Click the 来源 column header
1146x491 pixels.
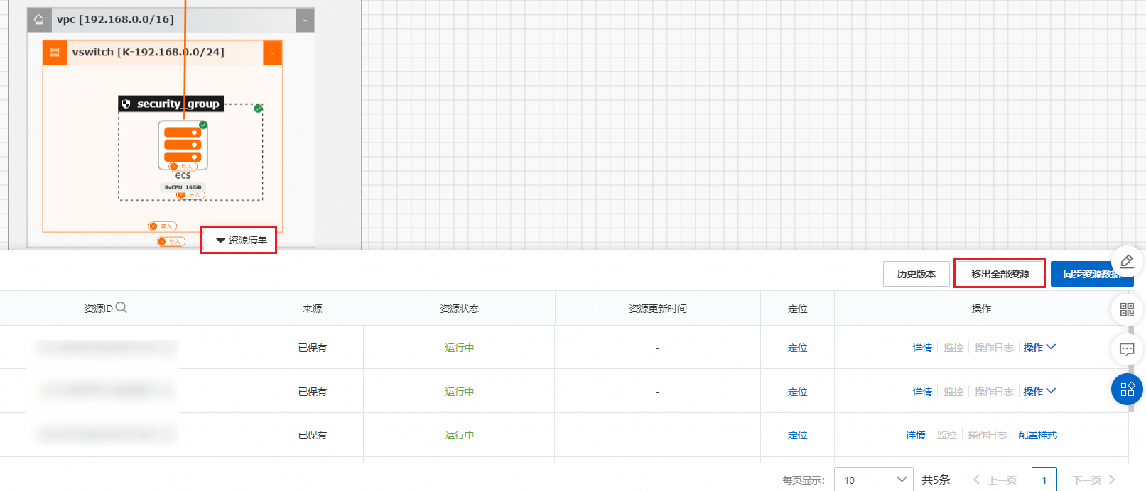(312, 309)
